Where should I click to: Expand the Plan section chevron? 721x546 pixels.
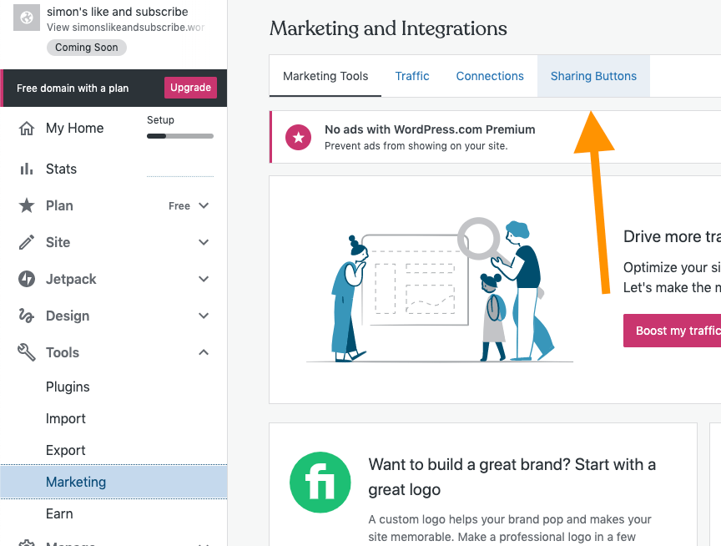[x=204, y=205]
